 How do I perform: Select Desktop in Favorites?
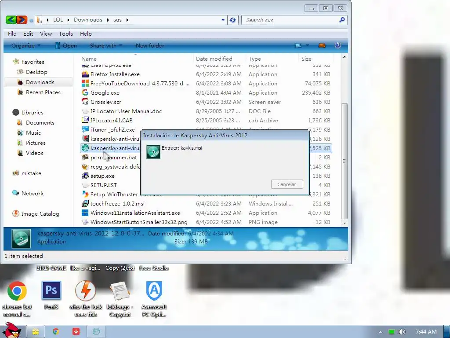pyautogui.click(x=36, y=72)
